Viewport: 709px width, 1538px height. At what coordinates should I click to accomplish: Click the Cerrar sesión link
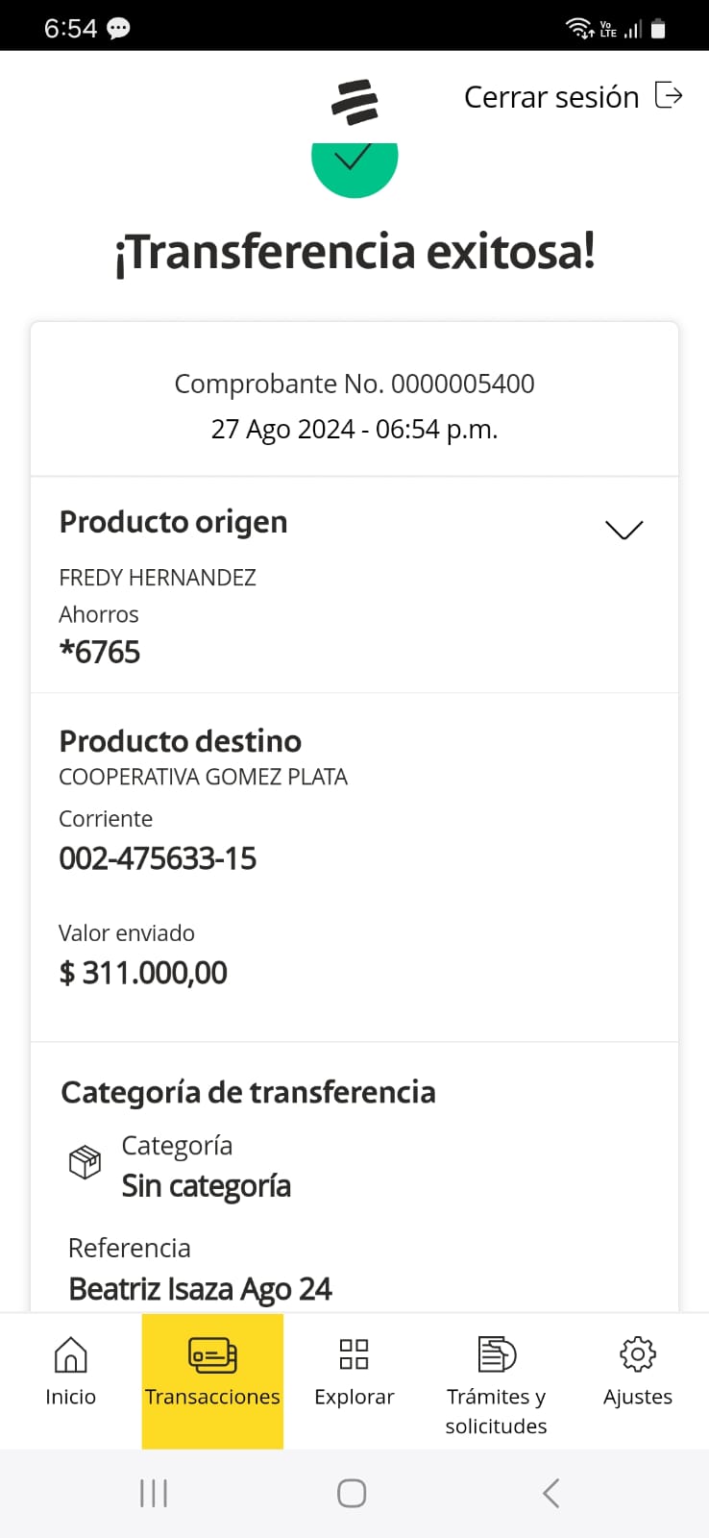click(x=551, y=97)
